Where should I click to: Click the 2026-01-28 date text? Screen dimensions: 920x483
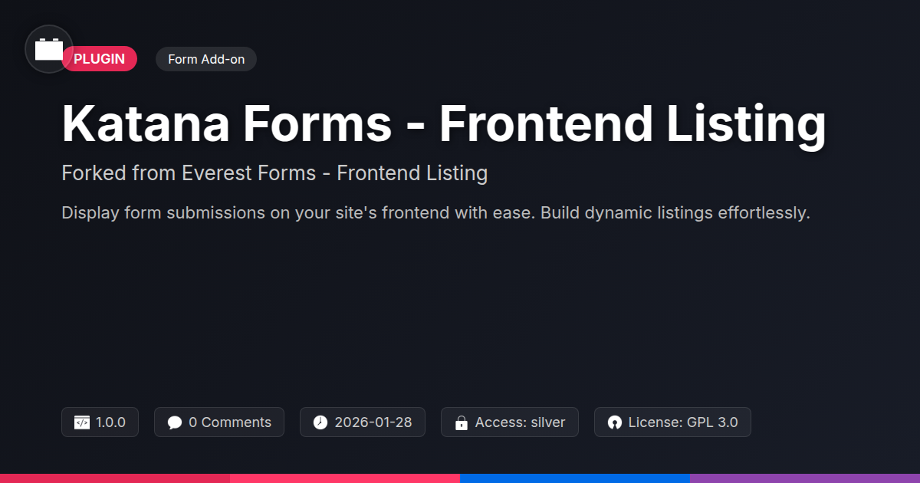click(x=373, y=422)
